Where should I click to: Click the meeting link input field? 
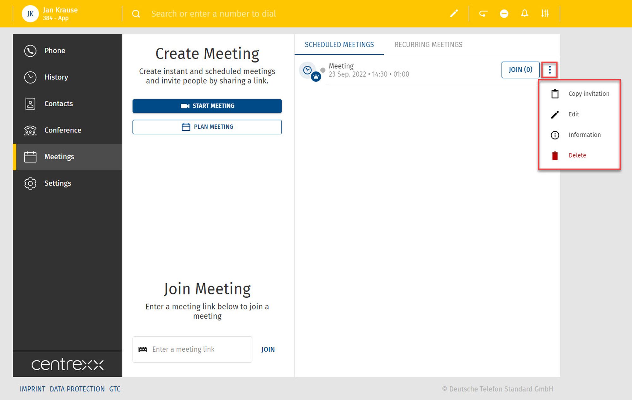196,349
